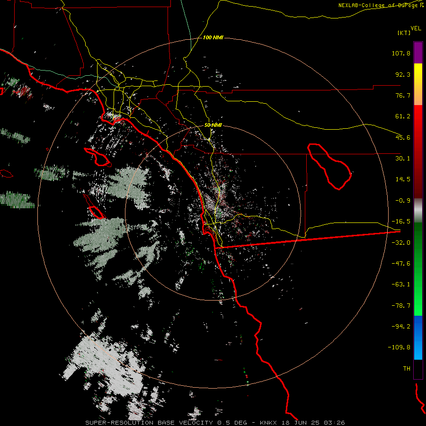
Task: Click the [KT] units label
Action: click(404, 33)
